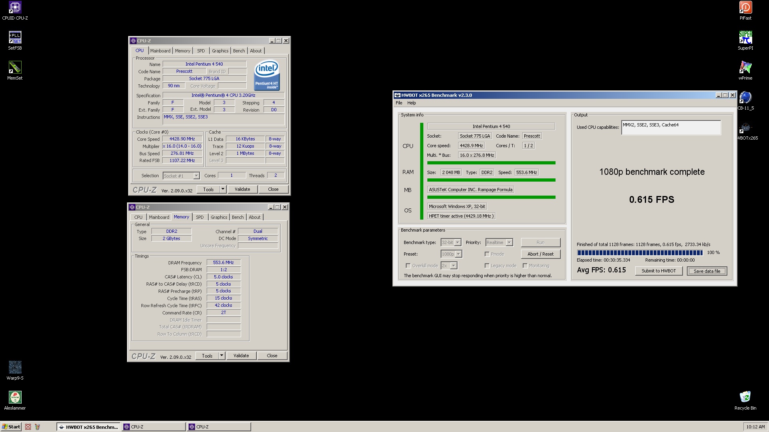Open the CB-11_5 desktop icon
The image size is (769, 432).
pos(745,101)
